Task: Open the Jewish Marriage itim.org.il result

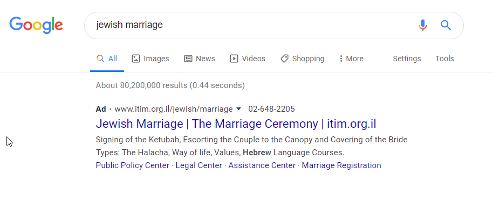Action: click(236, 124)
